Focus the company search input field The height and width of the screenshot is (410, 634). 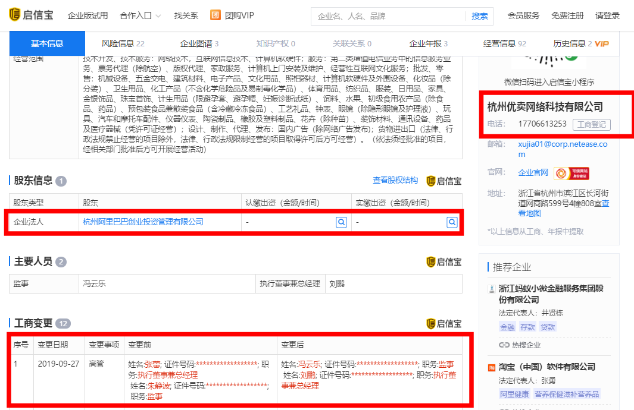point(388,16)
